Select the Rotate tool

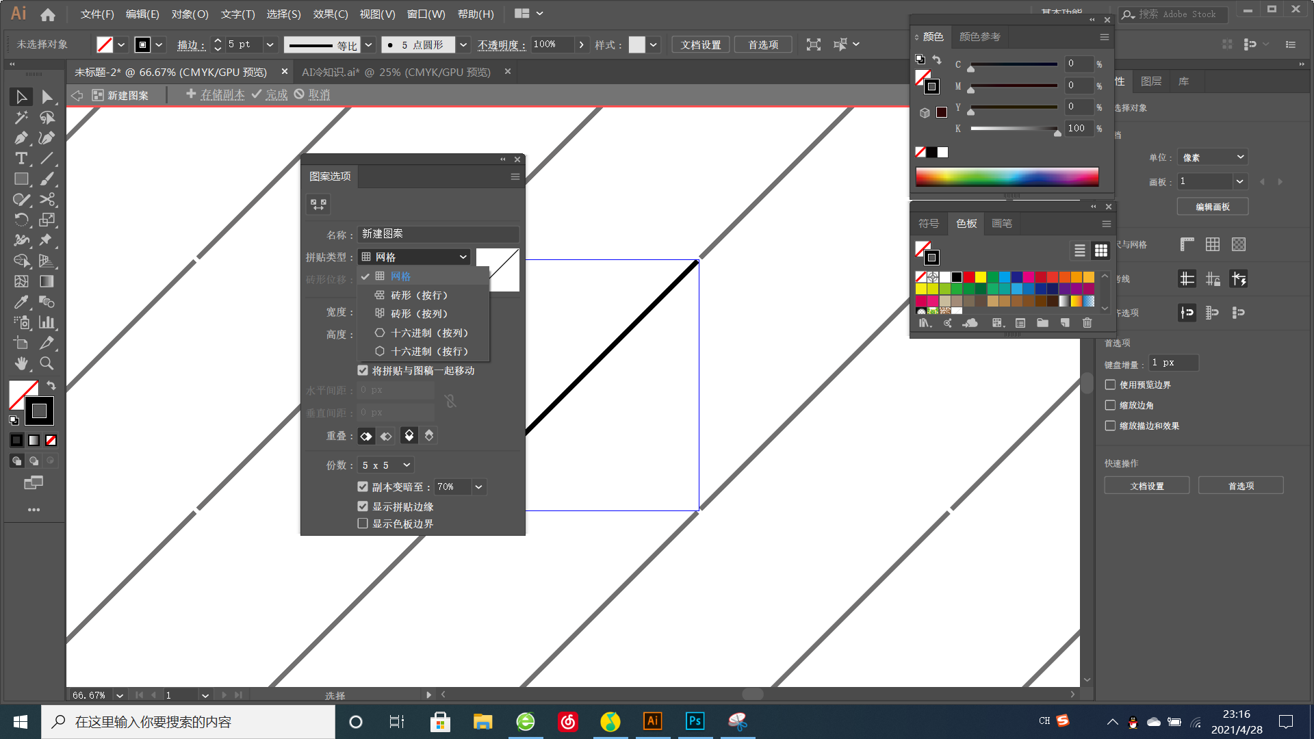pos(21,220)
